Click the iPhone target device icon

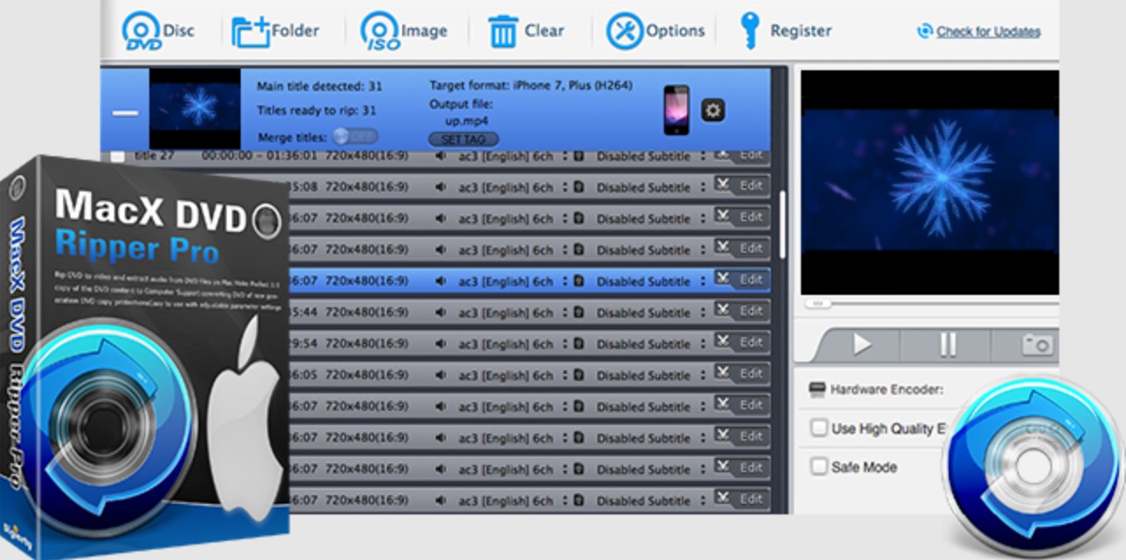(x=676, y=110)
